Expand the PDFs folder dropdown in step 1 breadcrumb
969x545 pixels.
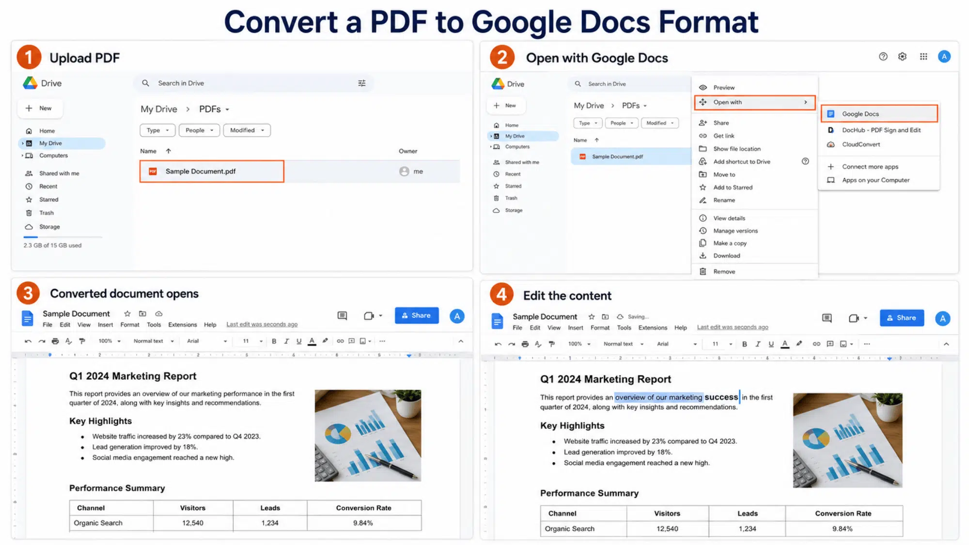coord(227,109)
